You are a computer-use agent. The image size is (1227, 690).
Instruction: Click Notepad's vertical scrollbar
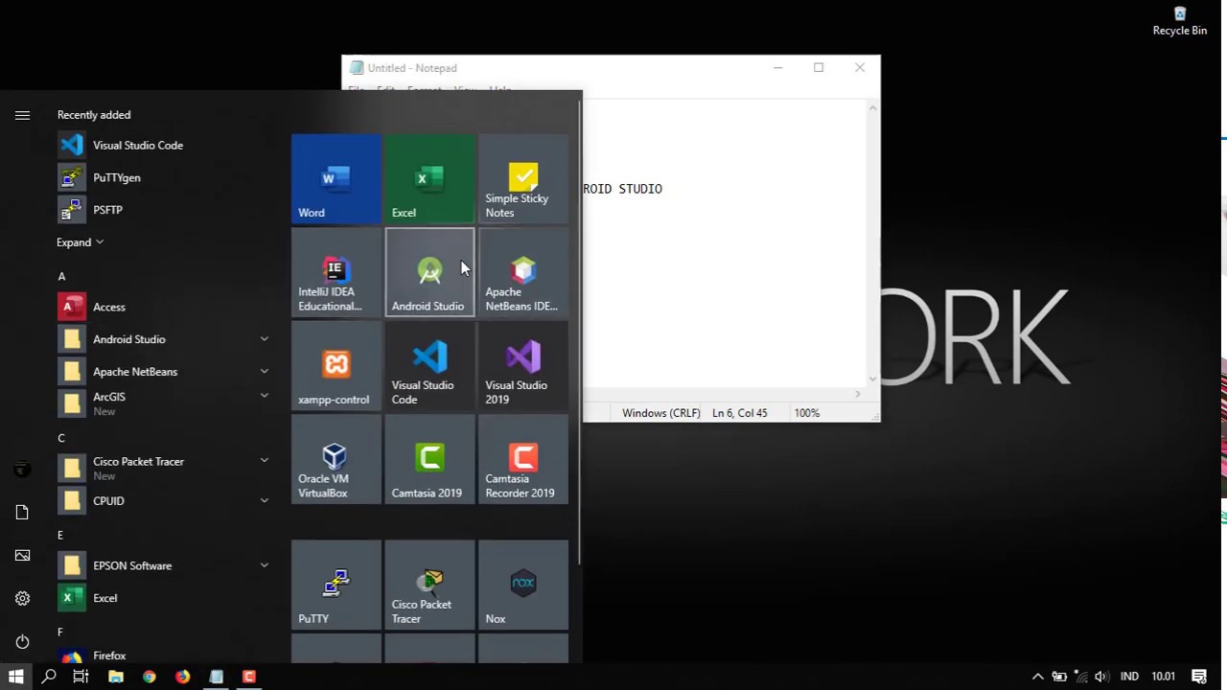872,243
